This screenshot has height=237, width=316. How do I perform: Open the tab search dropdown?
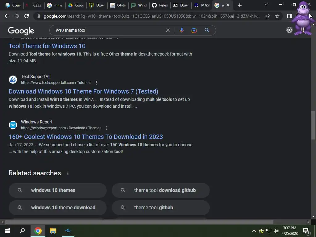coord(266,4)
